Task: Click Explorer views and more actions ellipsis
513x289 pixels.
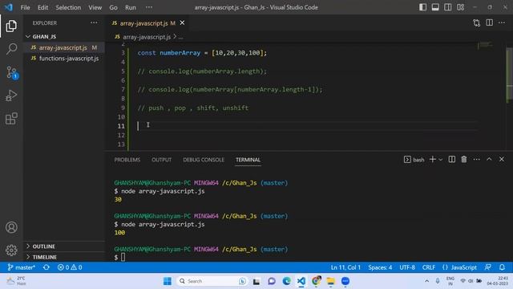Action: [x=94, y=22]
